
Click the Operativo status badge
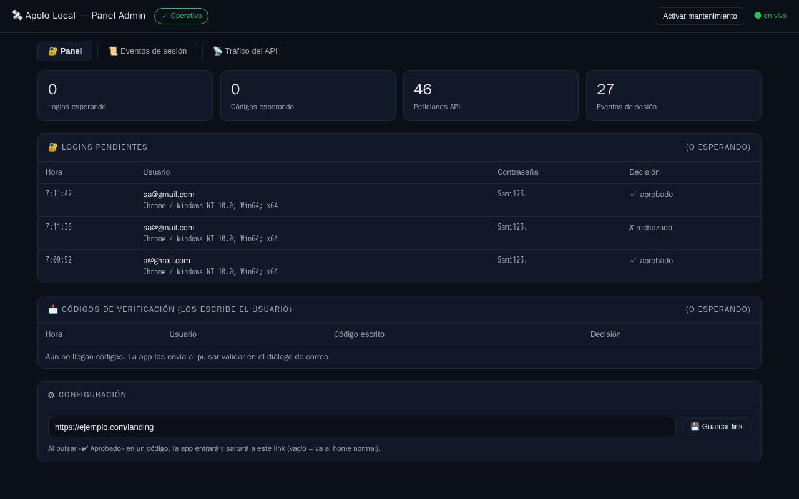point(182,16)
